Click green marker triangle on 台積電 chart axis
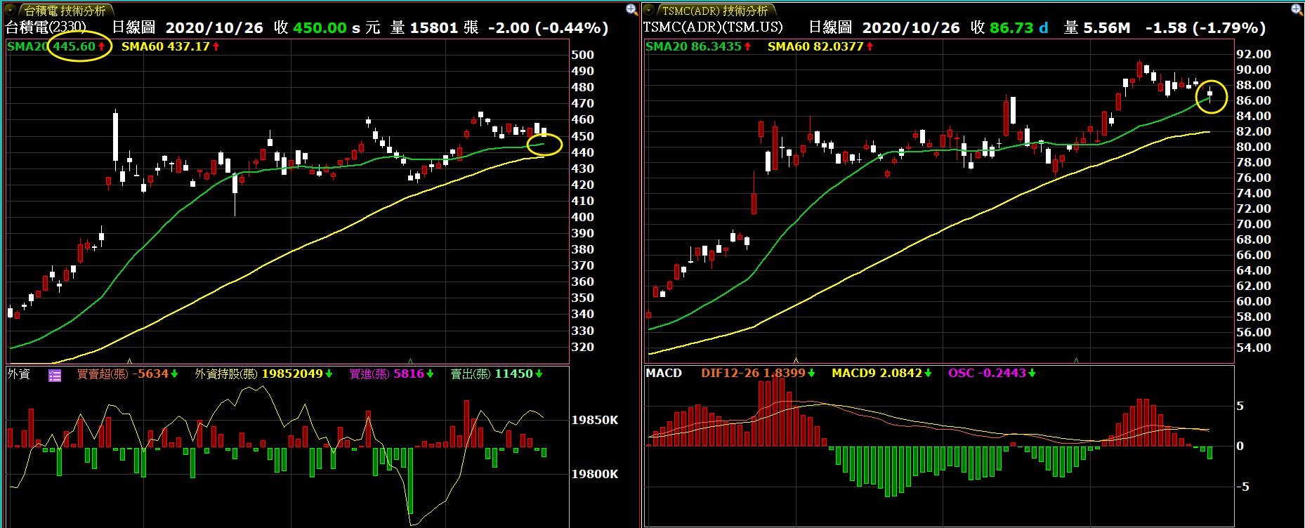Viewport: 1305px width, 528px height. [410, 361]
